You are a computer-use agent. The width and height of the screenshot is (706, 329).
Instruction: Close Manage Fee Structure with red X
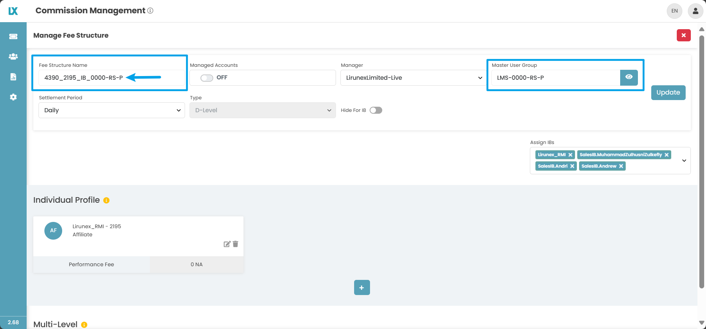683,35
